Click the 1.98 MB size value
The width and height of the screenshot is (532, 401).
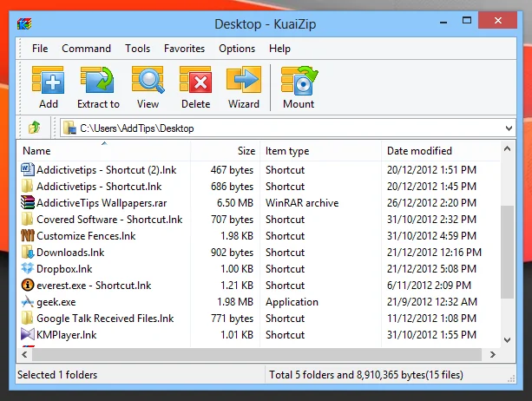pos(235,302)
